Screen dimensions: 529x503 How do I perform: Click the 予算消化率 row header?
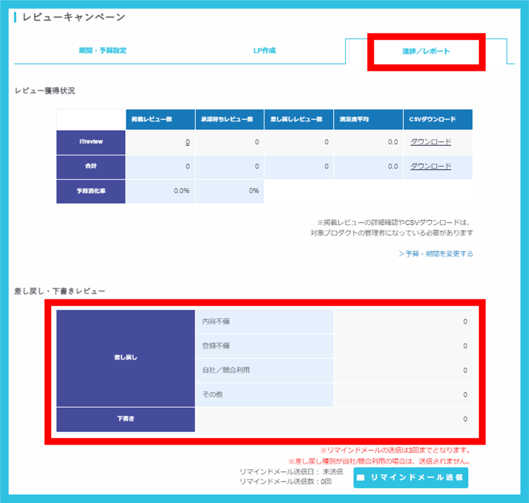pos(91,191)
